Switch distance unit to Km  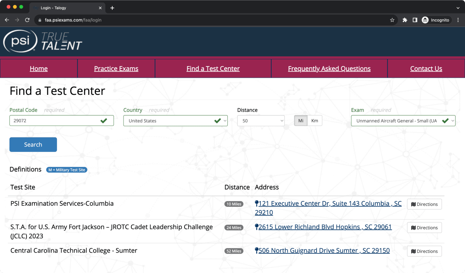[315, 121]
